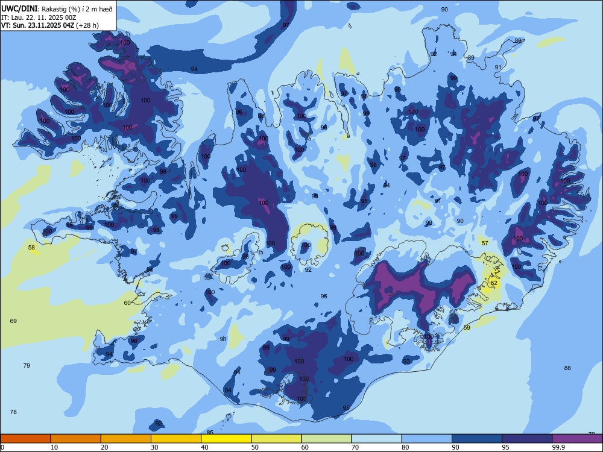Click the amber 20–30 legend swatch

click(126, 439)
